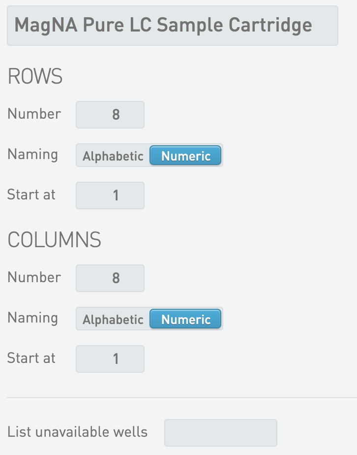Screen dimensions: 357x455
Task: Click the Number label under ROWS
Action: pyautogui.click(x=34, y=113)
